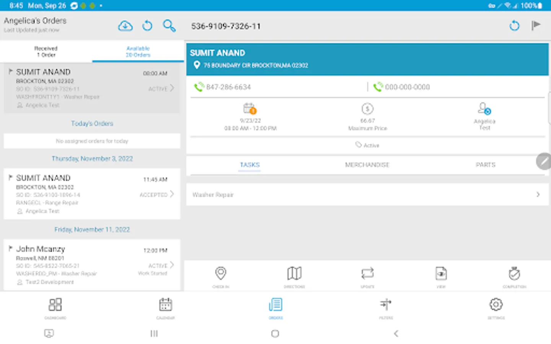Tap the map pin beside 75 Boundary Cir
Image resolution: width=551 pixels, height=344 pixels.
pos(197,65)
